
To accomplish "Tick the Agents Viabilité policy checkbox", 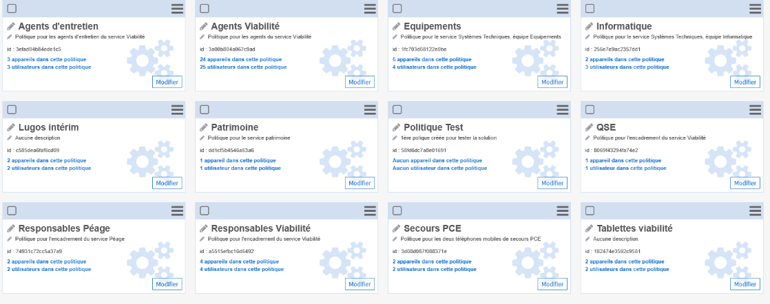I will click(205, 8).
